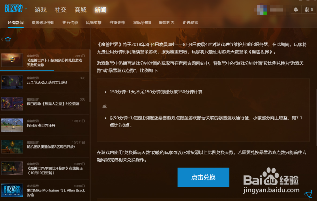Click the date 10月9日

(79, 164)
